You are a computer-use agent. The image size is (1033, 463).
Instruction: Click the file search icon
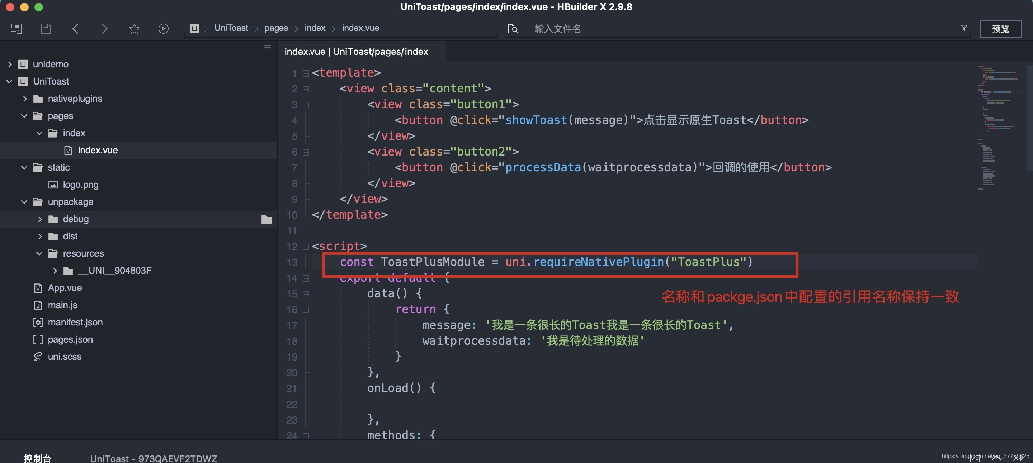513,29
